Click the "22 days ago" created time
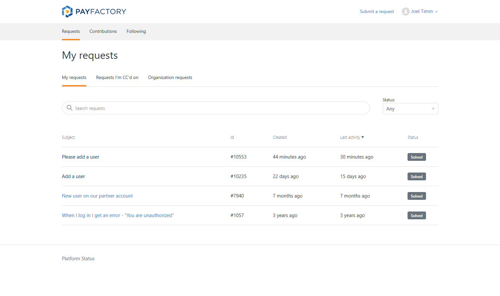Viewport: 500px width, 296px height. [x=286, y=176]
